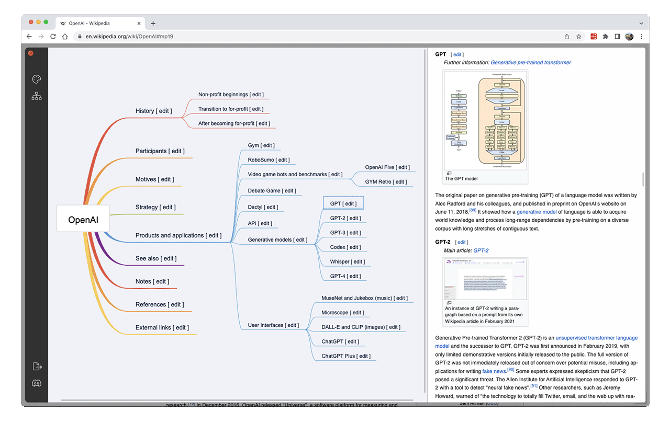670x434 pixels.
Task: Select the Products and applications node
Action: (178, 235)
